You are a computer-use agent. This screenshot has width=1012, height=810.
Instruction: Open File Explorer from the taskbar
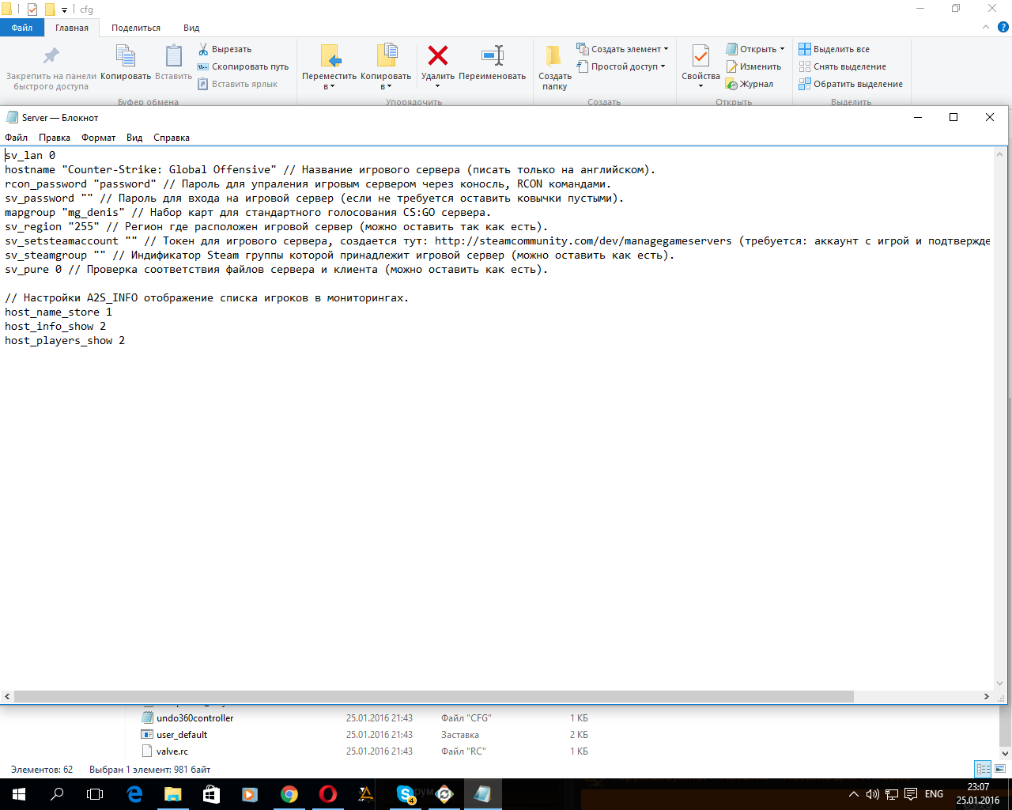pos(173,794)
